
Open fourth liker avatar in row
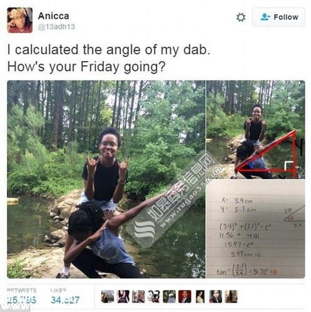(154, 296)
